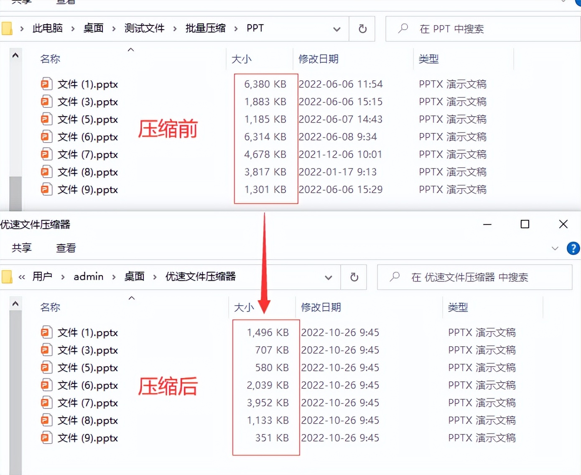Collapse the ribbon using the chevron near Help
This screenshot has height=475, width=581.
coord(555,248)
